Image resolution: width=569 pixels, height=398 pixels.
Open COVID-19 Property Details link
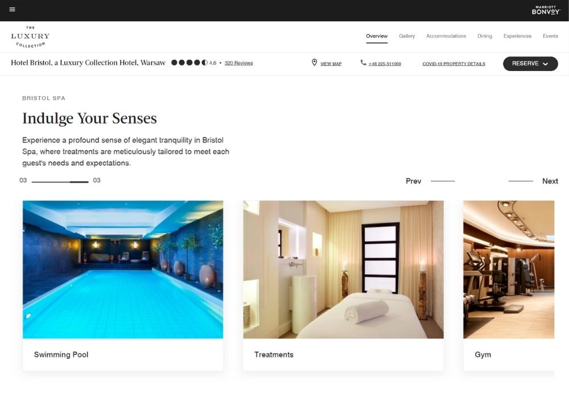[x=453, y=64]
